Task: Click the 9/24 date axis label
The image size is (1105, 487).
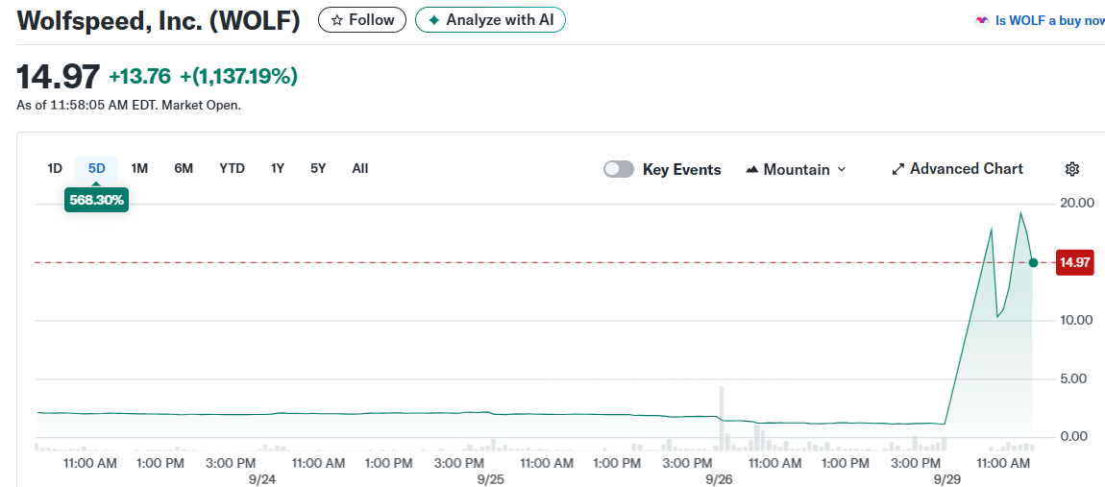Action: 261,478
